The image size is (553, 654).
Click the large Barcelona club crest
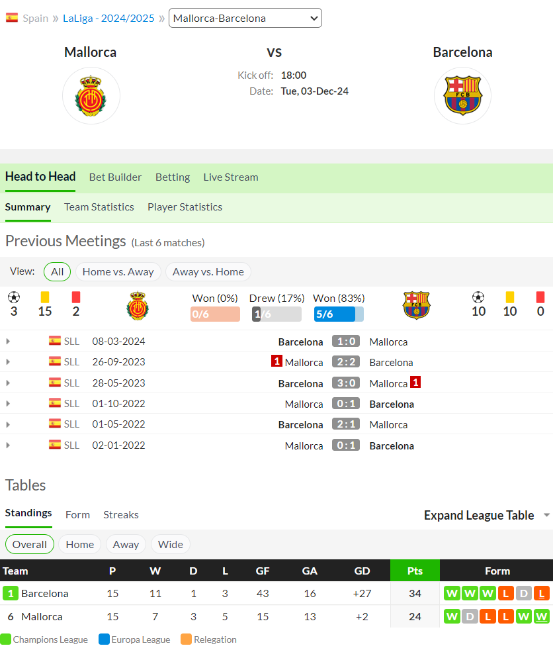click(462, 96)
